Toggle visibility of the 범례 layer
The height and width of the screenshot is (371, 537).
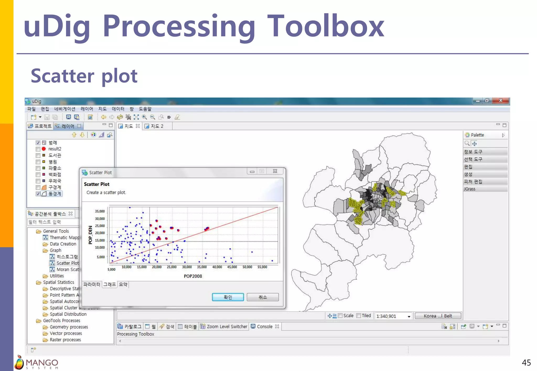point(38,143)
